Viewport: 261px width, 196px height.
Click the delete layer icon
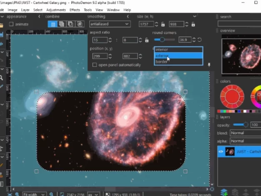[235, 192]
